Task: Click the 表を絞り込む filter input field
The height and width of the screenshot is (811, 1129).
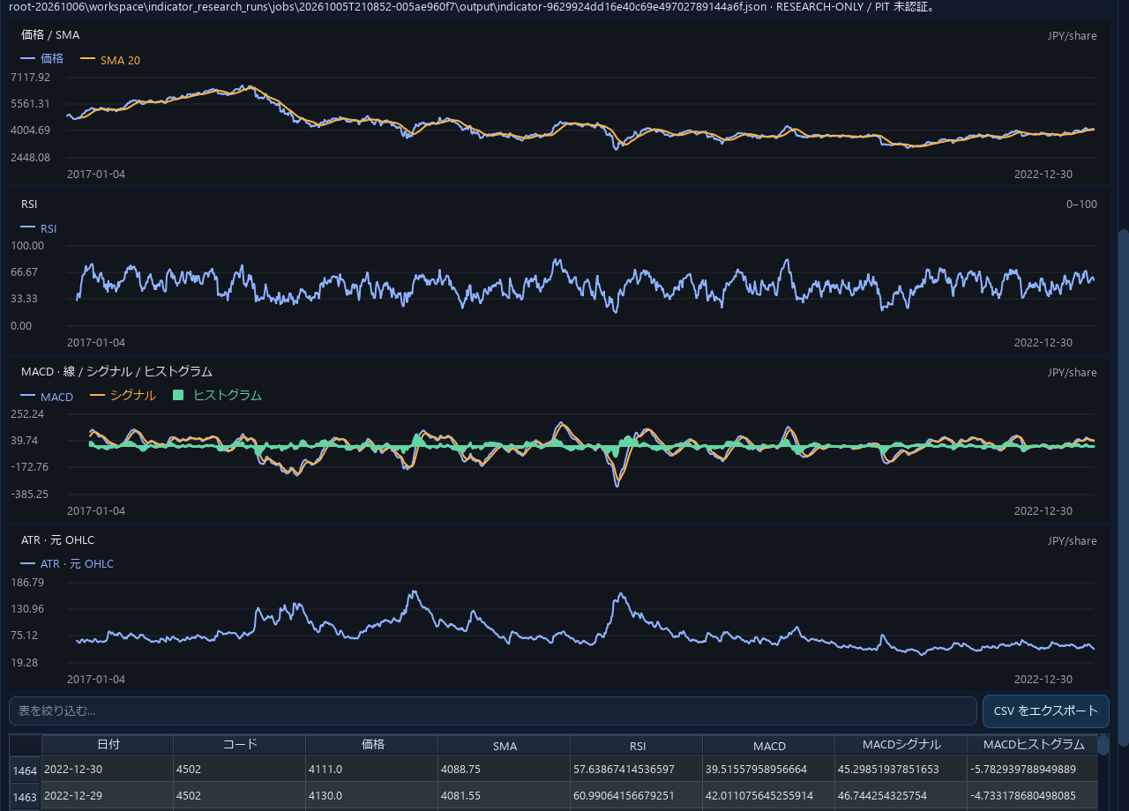Action: (493, 711)
